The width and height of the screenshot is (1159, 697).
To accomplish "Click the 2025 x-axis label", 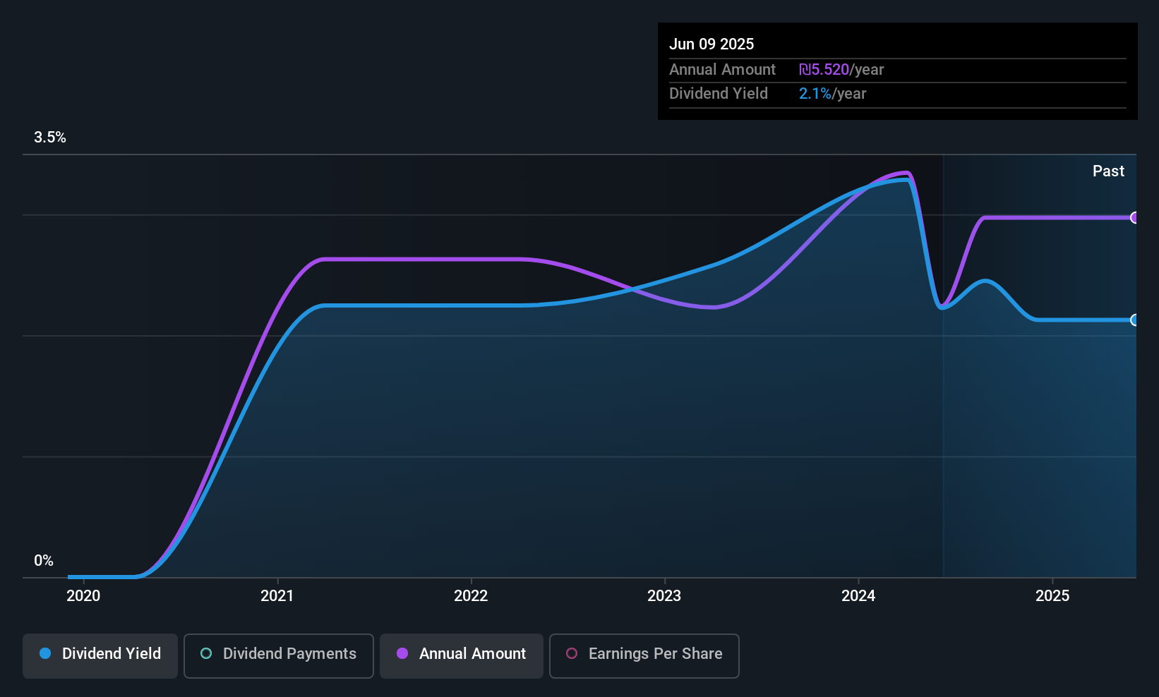I will click(x=1052, y=596).
